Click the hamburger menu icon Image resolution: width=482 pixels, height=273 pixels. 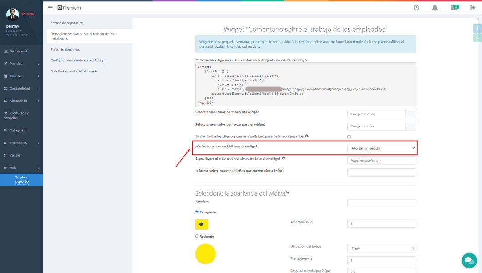tap(50, 8)
